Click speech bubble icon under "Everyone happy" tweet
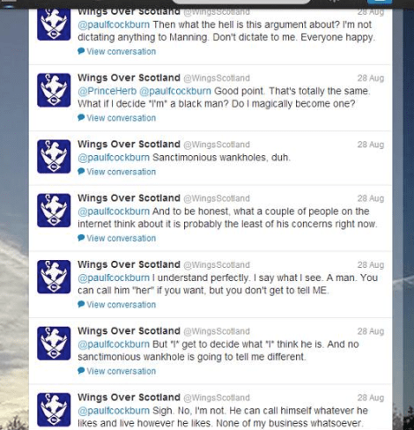Viewport: 414px width, 430px height. tap(81, 51)
